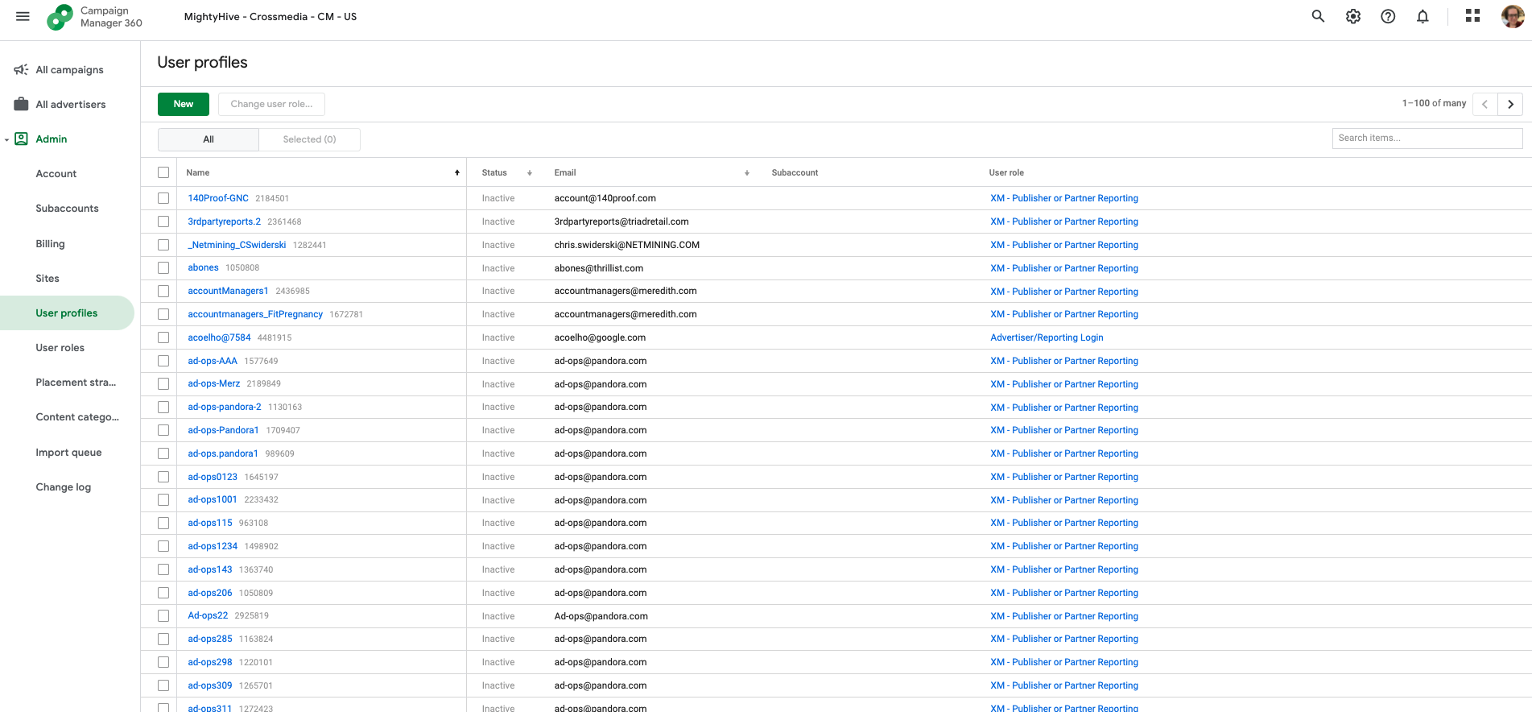
Task: Check the accountManagers1 row checkbox
Action: [163, 291]
